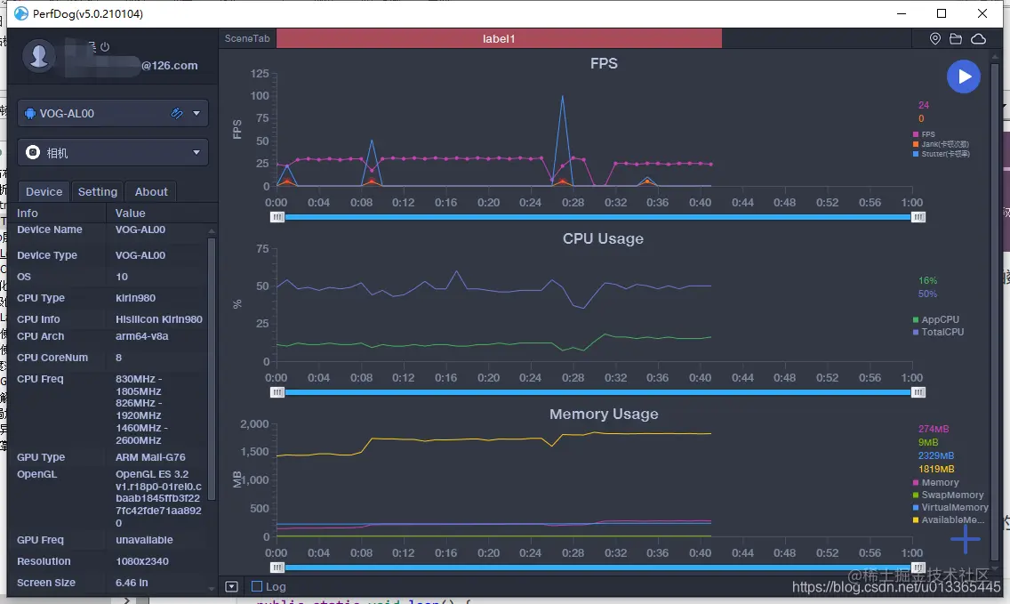Toggle the FPS legend series
This screenshot has width=1010, height=604.
click(925, 134)
